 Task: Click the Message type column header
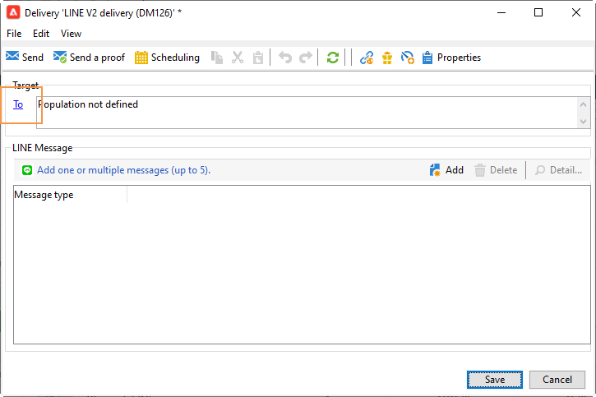point(70,195)
